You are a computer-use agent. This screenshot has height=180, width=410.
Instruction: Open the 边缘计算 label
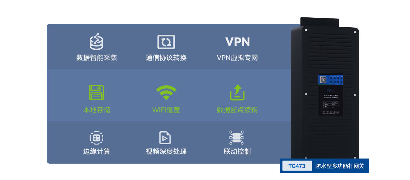(x=96, y=151)
